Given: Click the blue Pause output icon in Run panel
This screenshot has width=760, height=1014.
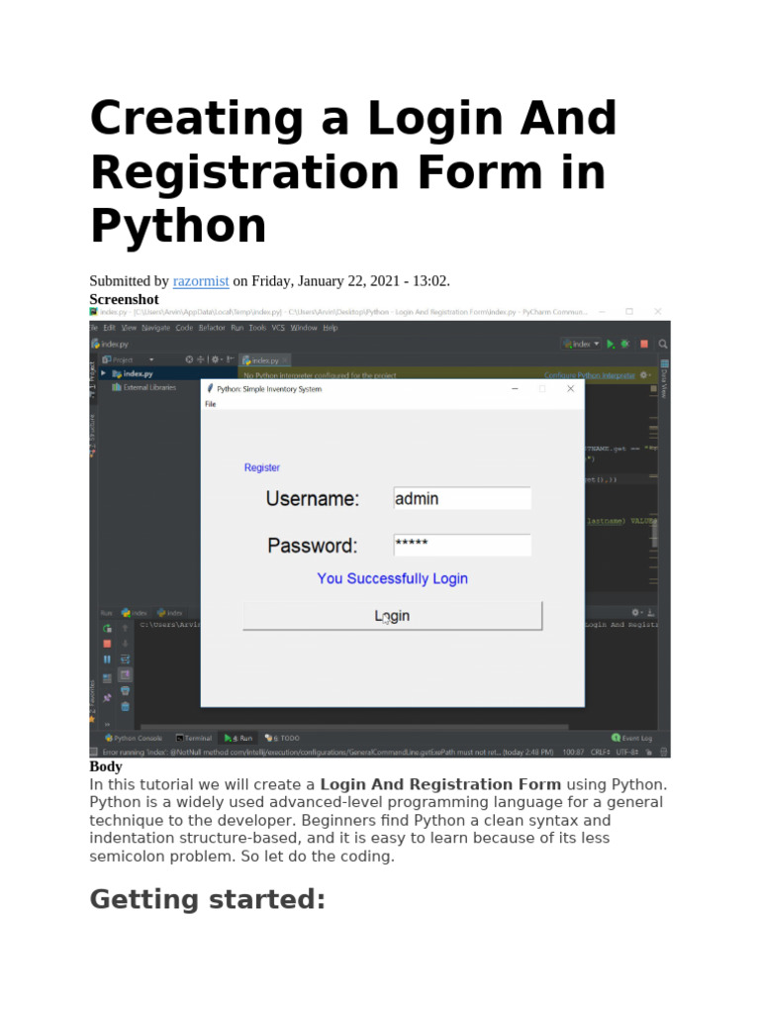Looking at the screenshot, I should coord(107,659).
